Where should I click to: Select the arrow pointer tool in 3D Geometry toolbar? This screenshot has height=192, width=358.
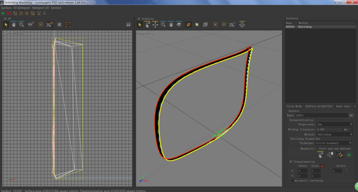click(x=140, y=25)
